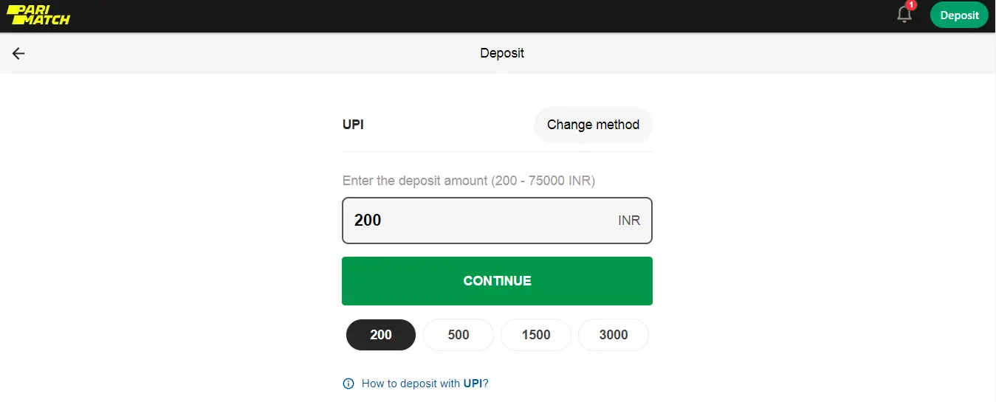
Task: Click the Deposit page title
Action: (502, 53)
